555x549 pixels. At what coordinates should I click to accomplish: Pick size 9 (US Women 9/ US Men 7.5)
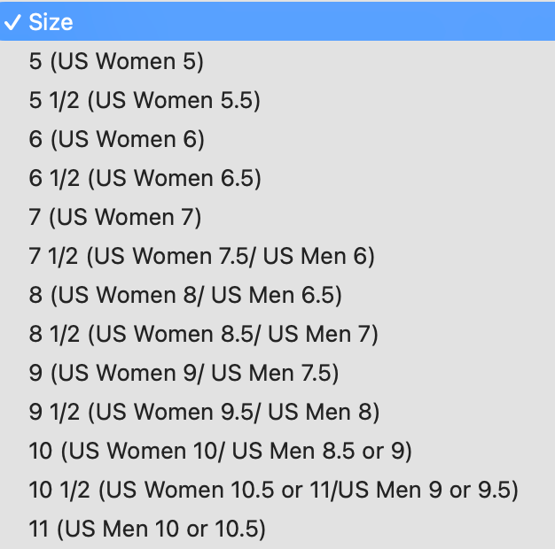point(184,374)
